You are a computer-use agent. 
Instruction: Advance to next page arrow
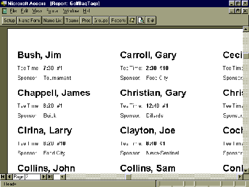coord(44,177)
